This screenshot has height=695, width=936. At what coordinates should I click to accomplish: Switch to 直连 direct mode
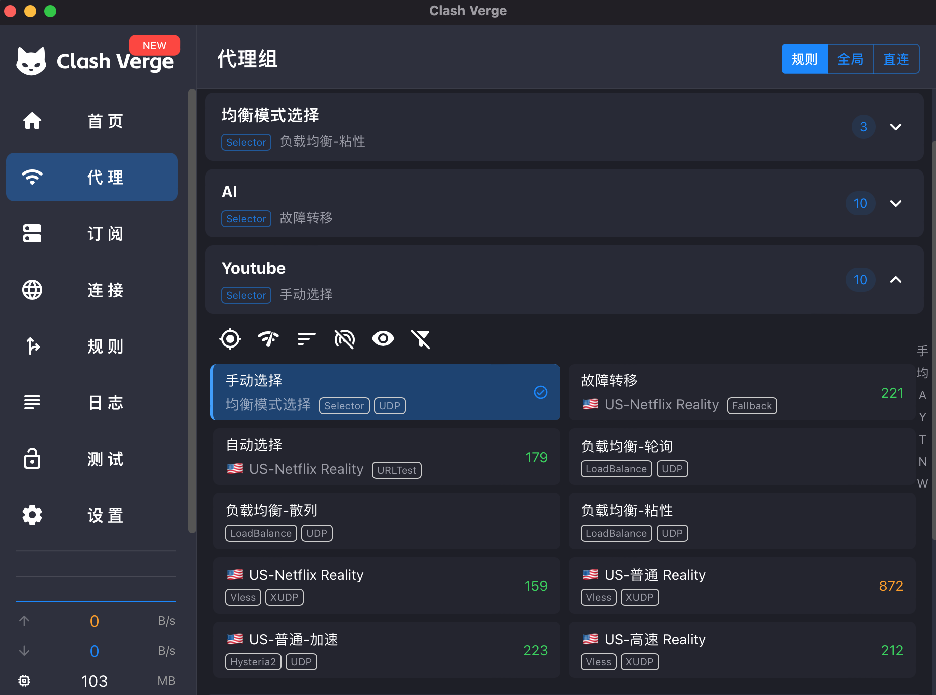coord(896,59)
